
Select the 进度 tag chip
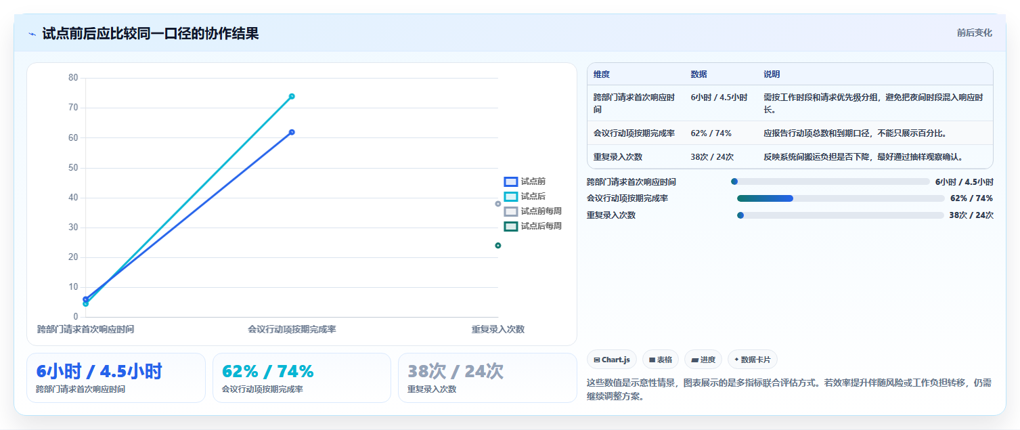coord(703,360)
